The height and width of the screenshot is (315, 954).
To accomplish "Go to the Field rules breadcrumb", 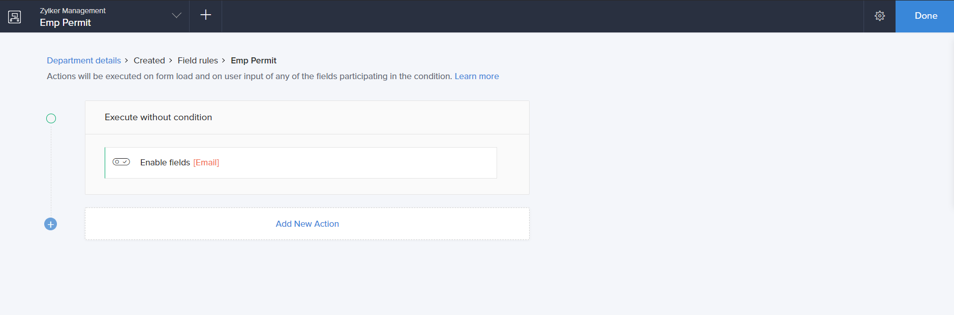I will click(x=198, y=61).
